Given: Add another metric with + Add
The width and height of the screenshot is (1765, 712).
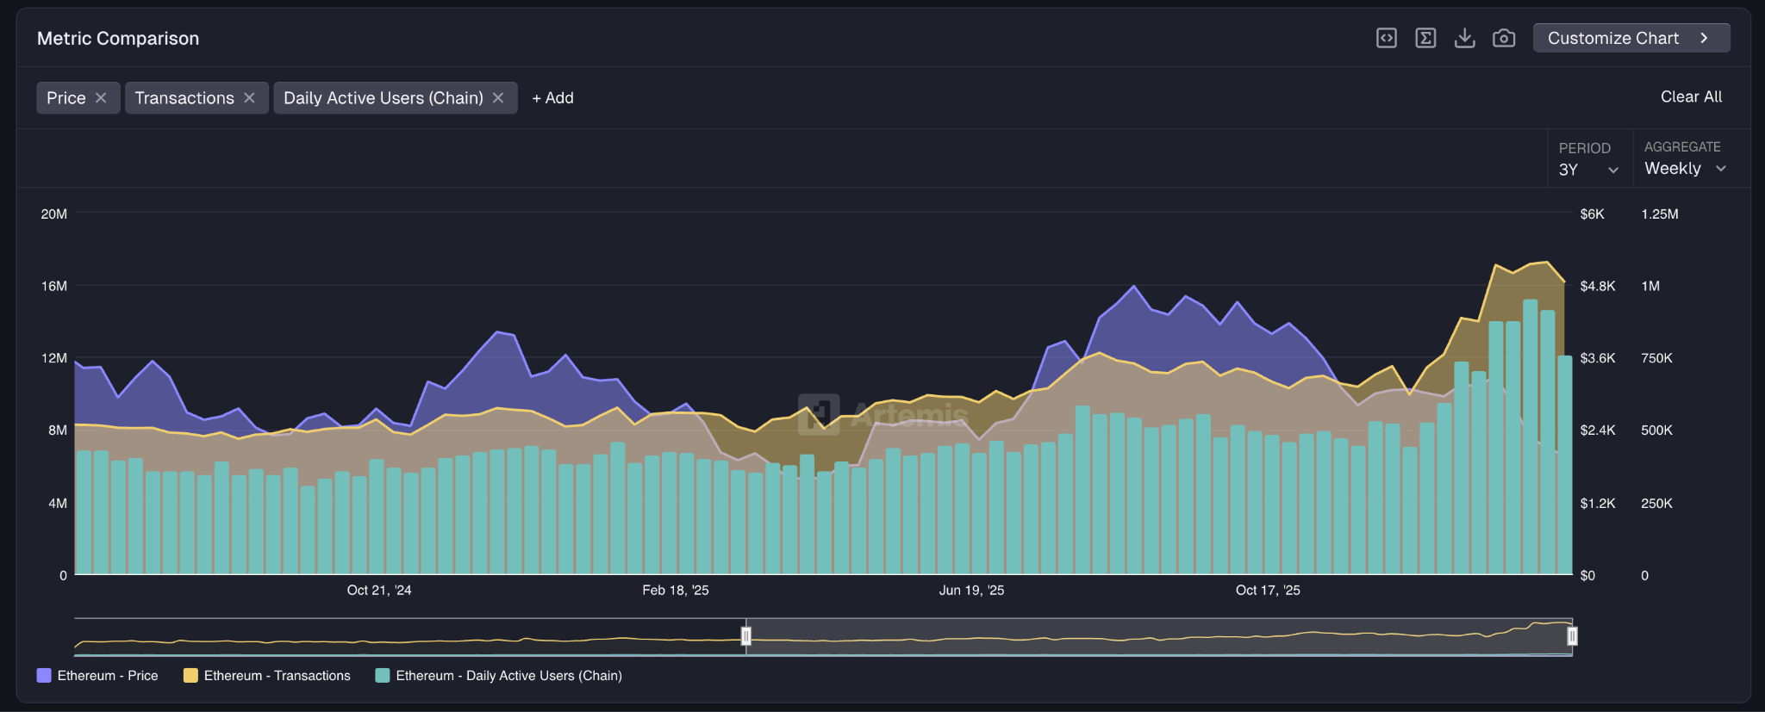Looking at the screenshot, I should pos(552,98).
